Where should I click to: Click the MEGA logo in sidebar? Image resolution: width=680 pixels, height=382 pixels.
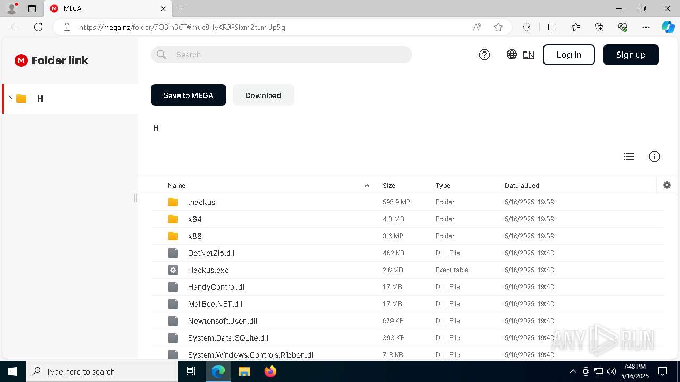[21, 60]
